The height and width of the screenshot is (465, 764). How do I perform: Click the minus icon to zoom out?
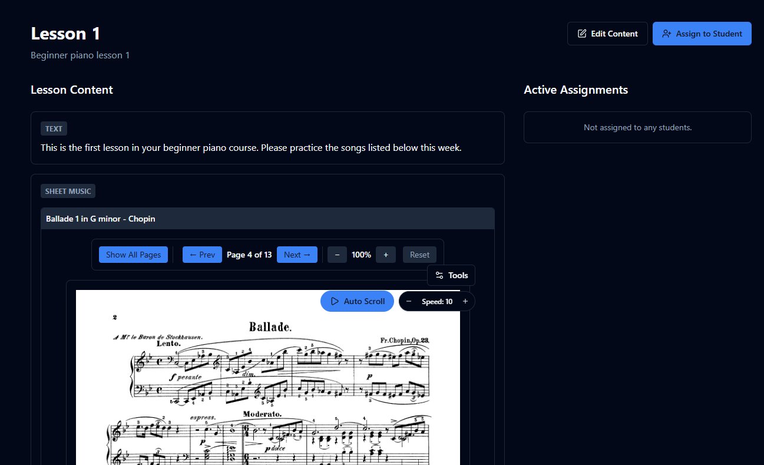pos(337,255)
